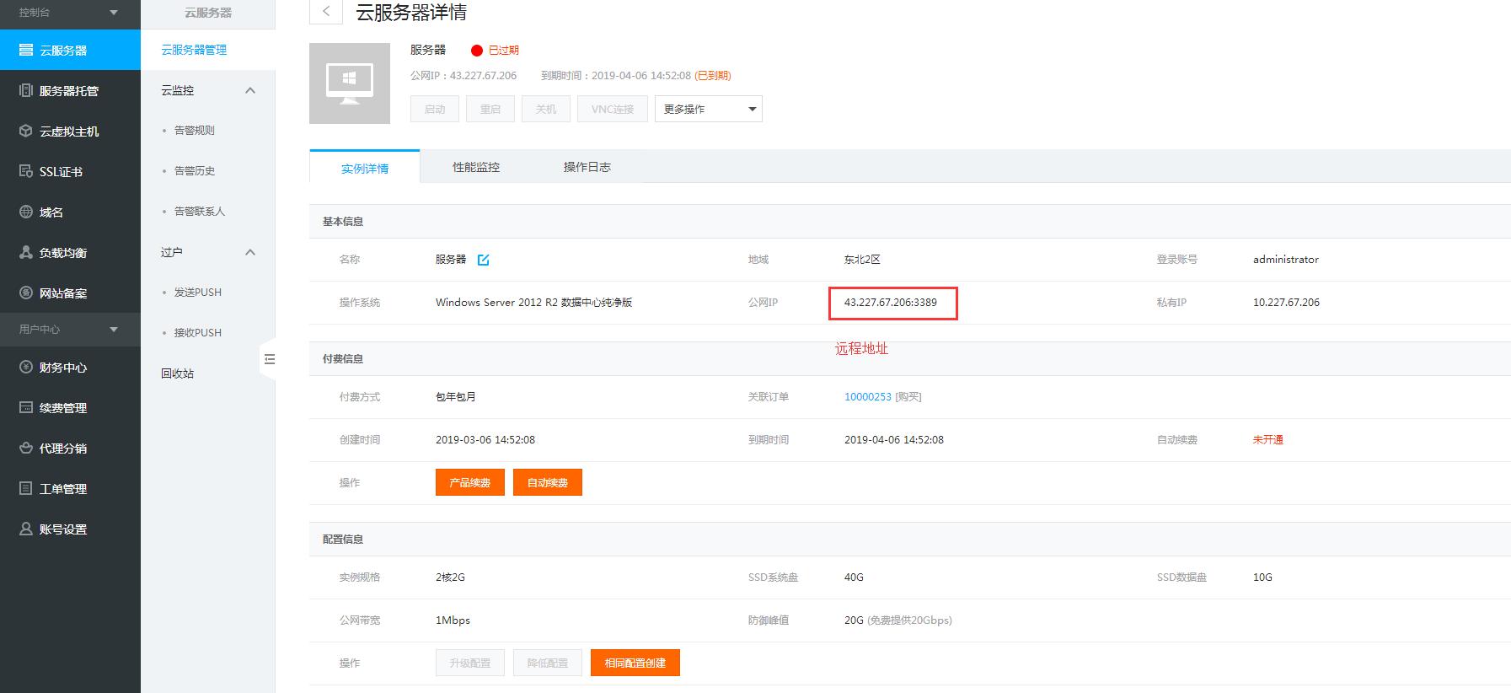Collapse the 云监控 submenu
The image size is (1511, 693).
249,90
